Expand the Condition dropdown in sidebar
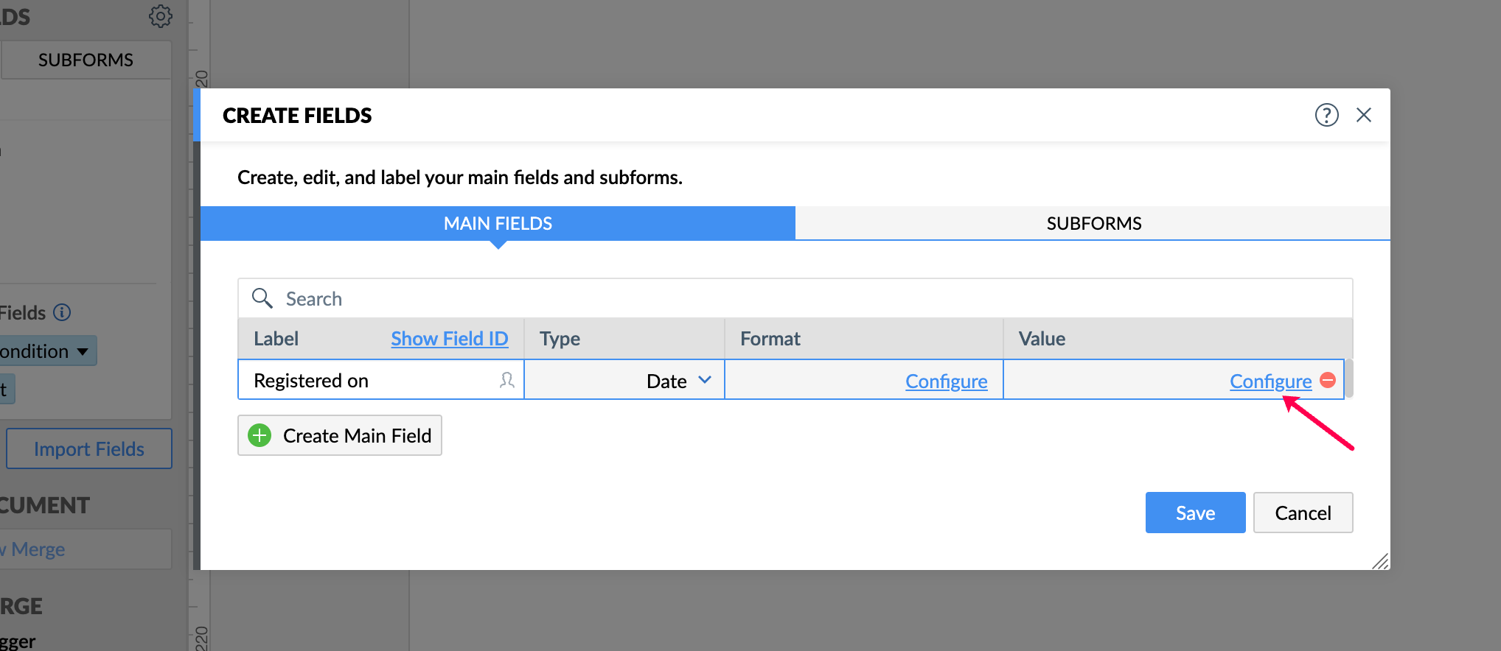This screenshot has width=1501, height=651. coord(48,351)
